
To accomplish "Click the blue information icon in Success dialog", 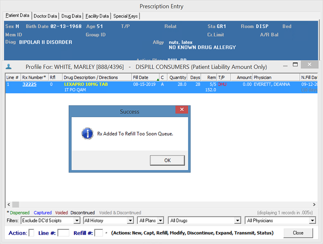I will click(x=87, y=133).
